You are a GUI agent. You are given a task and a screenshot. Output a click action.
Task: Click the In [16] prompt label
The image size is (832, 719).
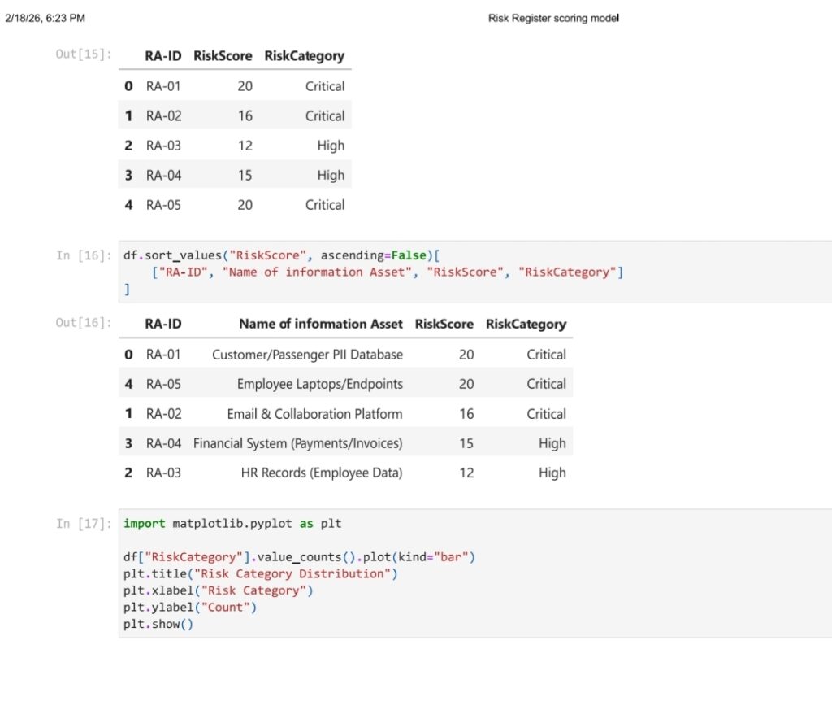point(84,255)
